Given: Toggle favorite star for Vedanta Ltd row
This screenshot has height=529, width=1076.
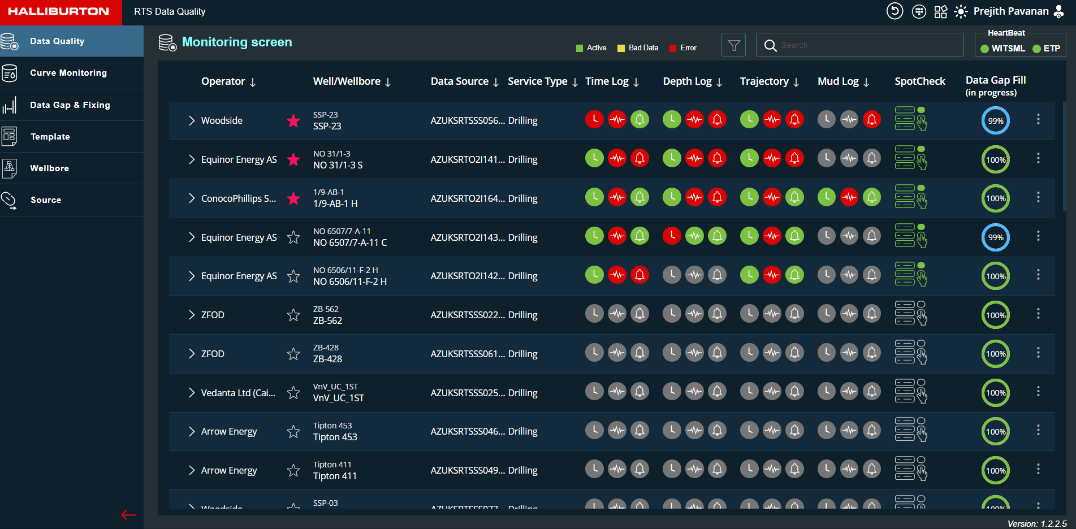Looking at the screenshot, I should (x=293, y=393).
